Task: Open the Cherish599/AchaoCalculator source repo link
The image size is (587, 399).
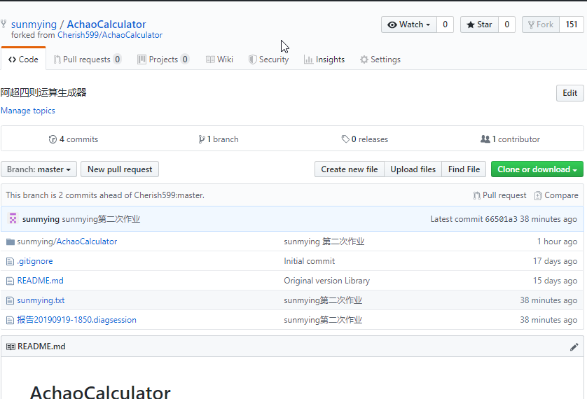Action: (110, 35)
